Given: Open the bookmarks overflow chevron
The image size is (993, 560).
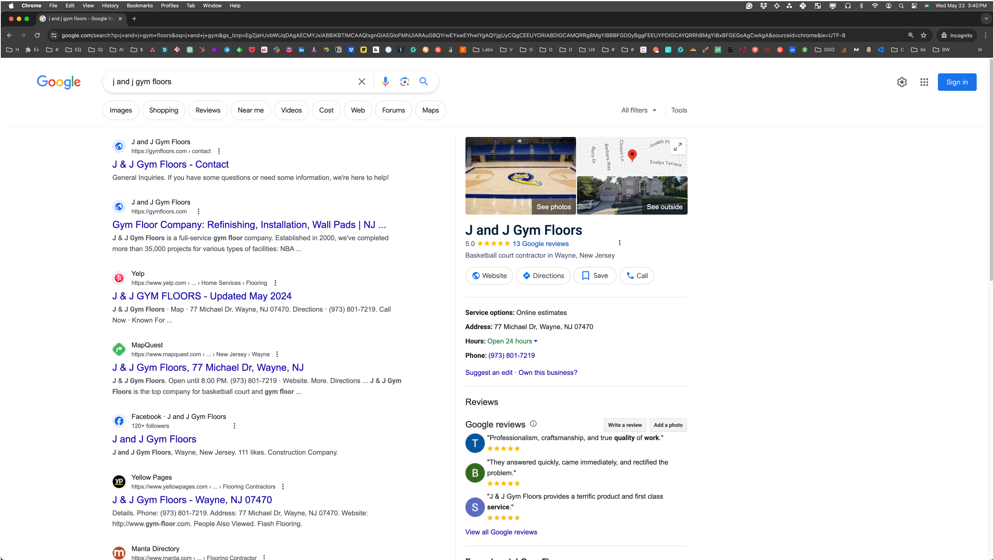Looking at the screenshot, I should click(979, 50).
